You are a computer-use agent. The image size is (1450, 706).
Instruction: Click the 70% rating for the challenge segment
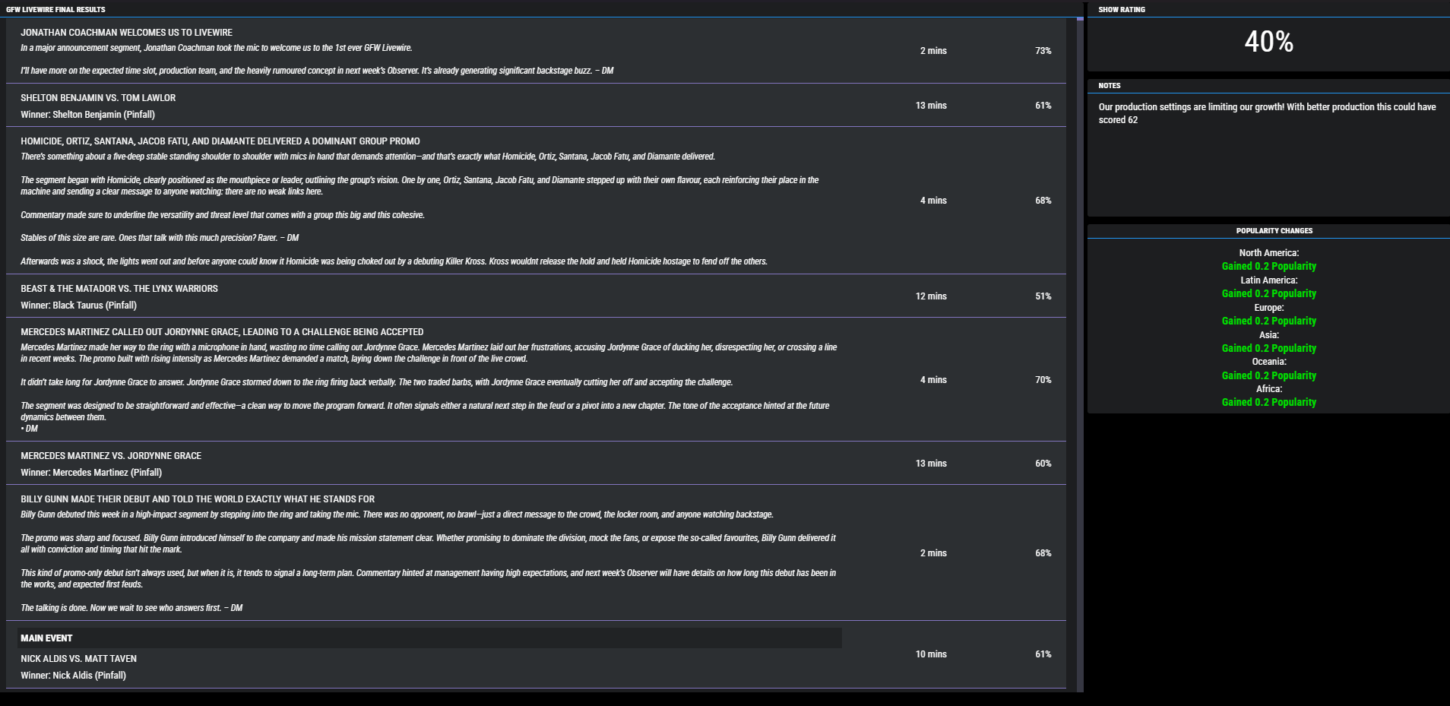coord(1043,380)
